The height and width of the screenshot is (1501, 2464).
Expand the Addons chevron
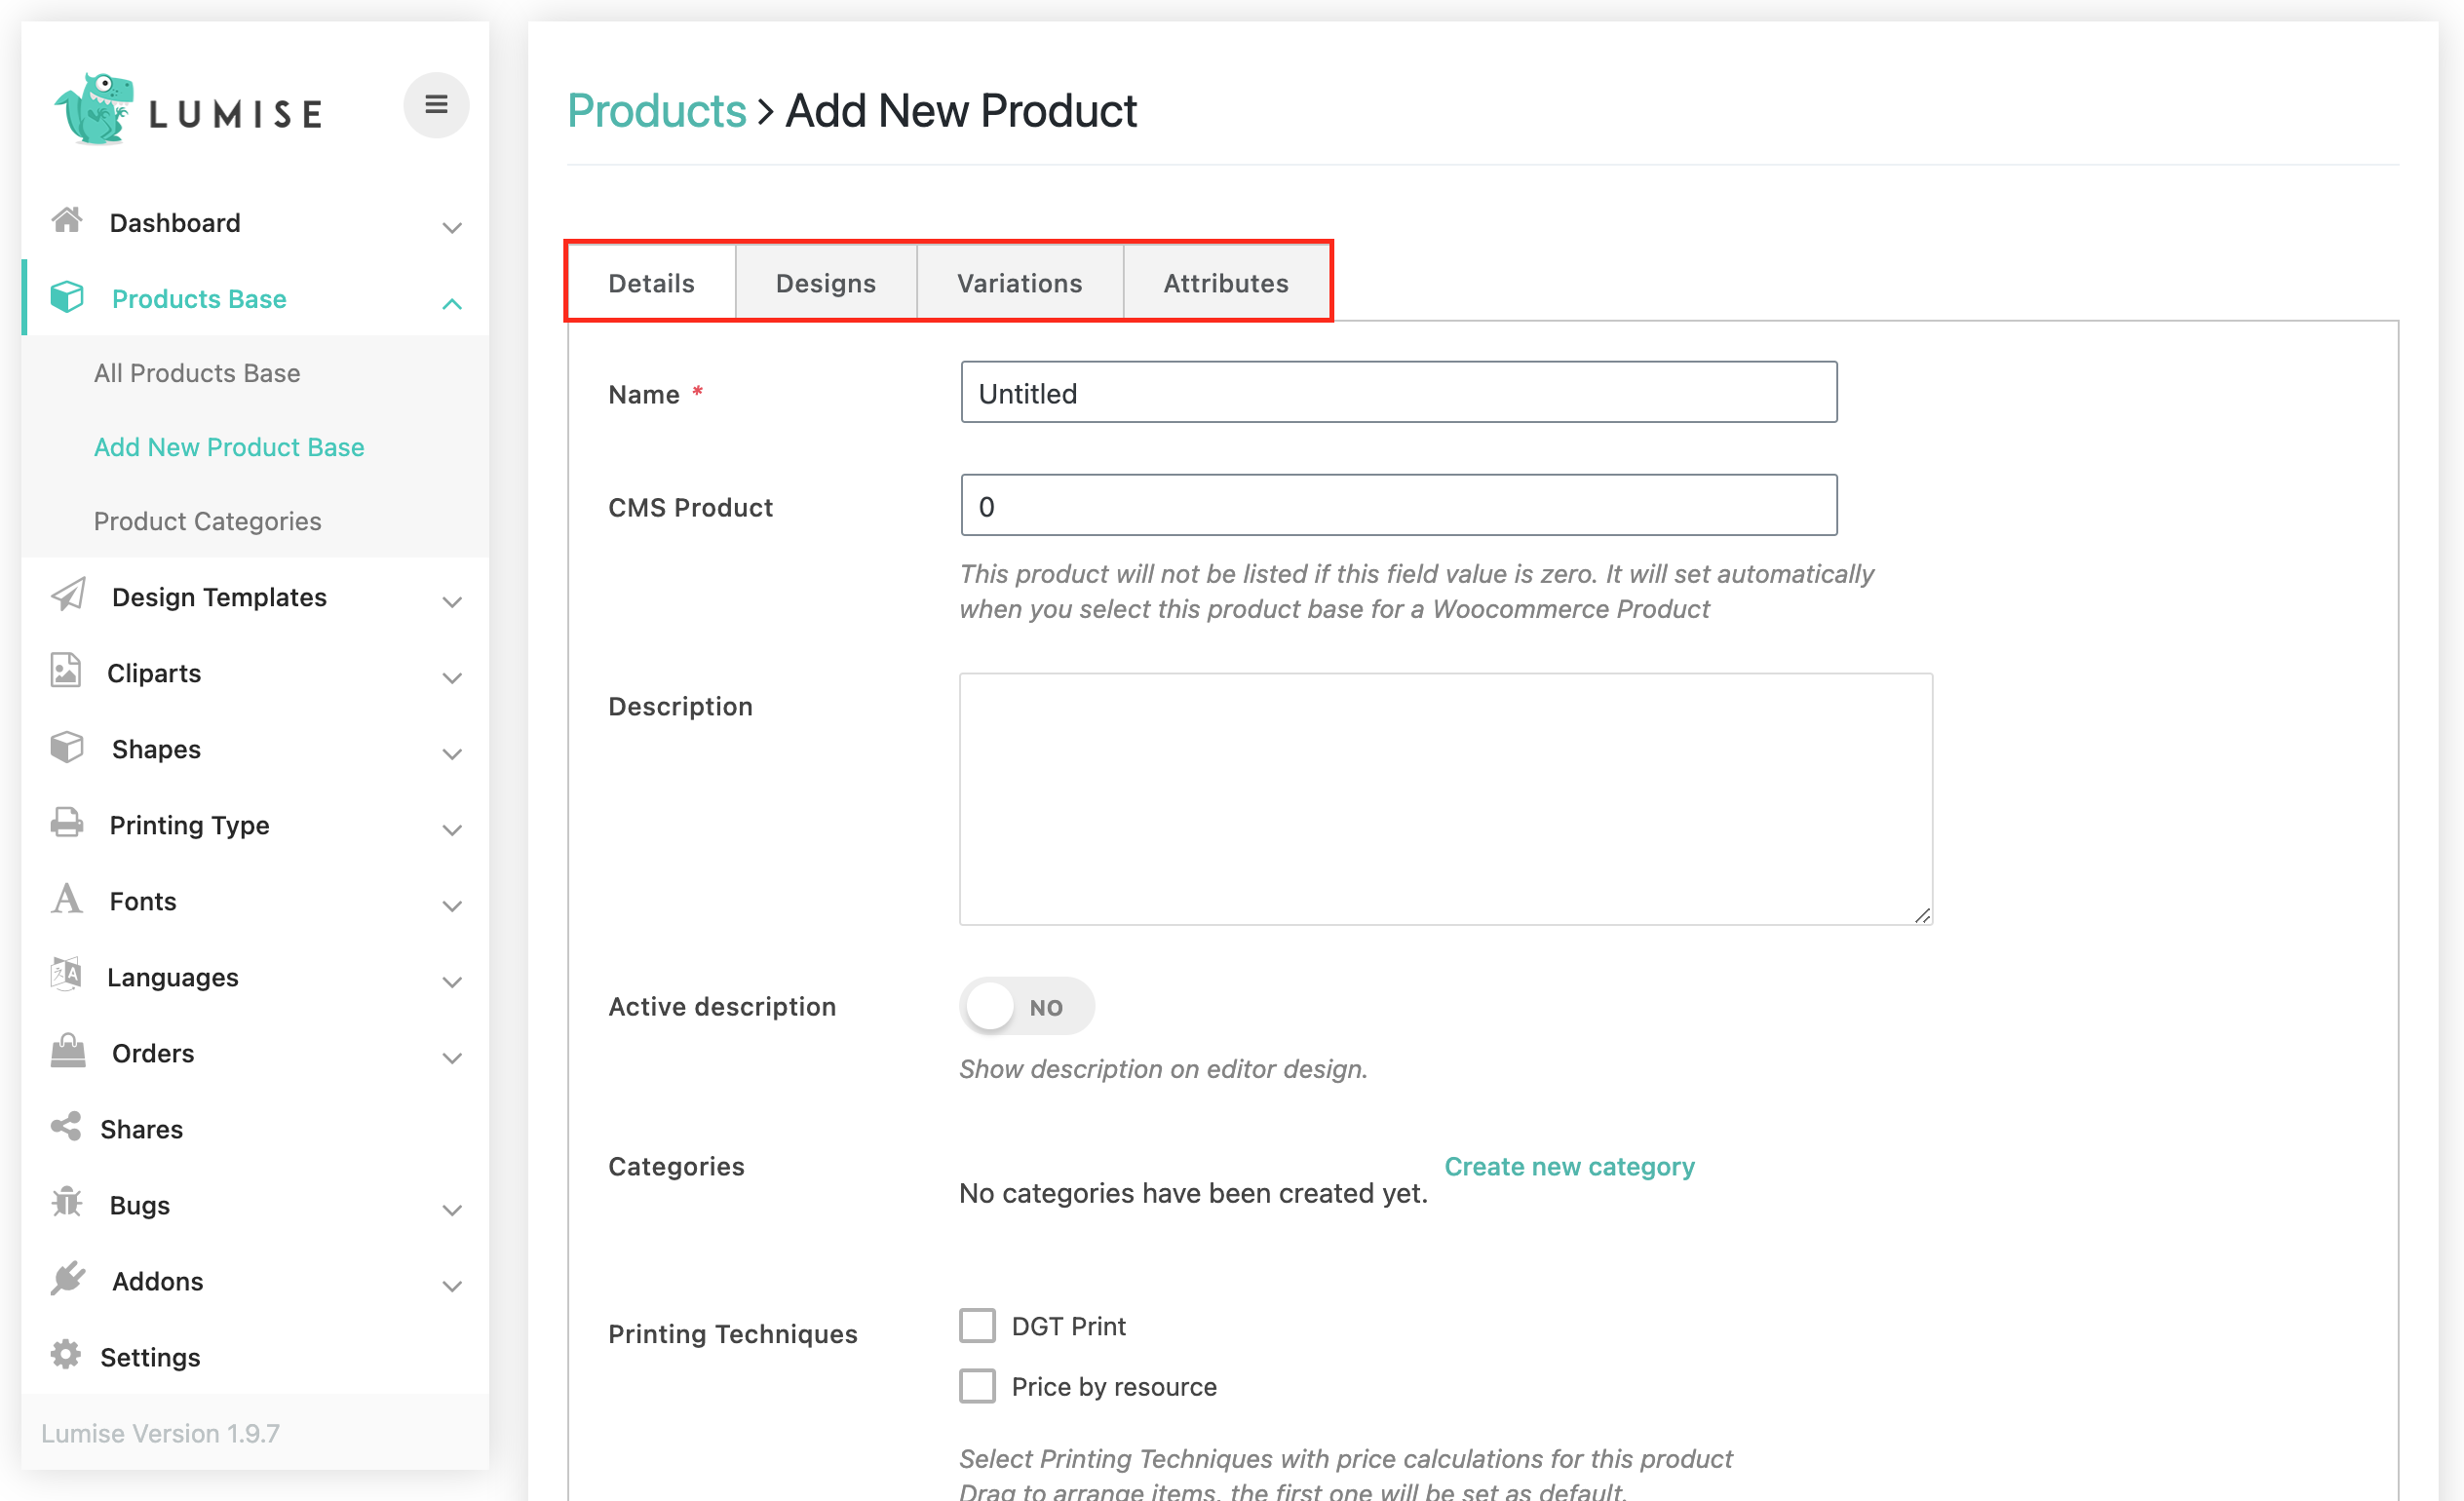[x=452, y=1285]
